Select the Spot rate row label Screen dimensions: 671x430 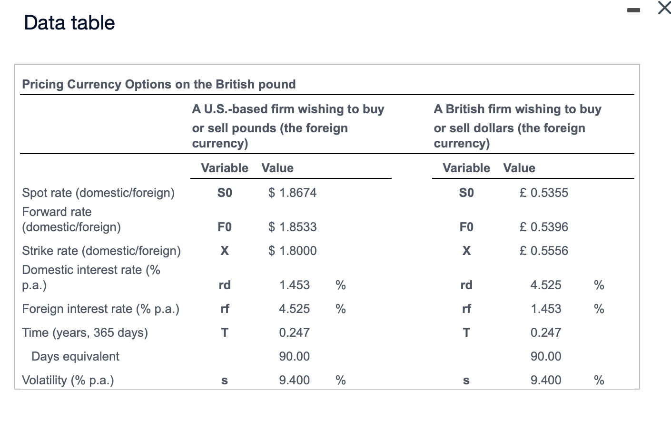(99, 193)
